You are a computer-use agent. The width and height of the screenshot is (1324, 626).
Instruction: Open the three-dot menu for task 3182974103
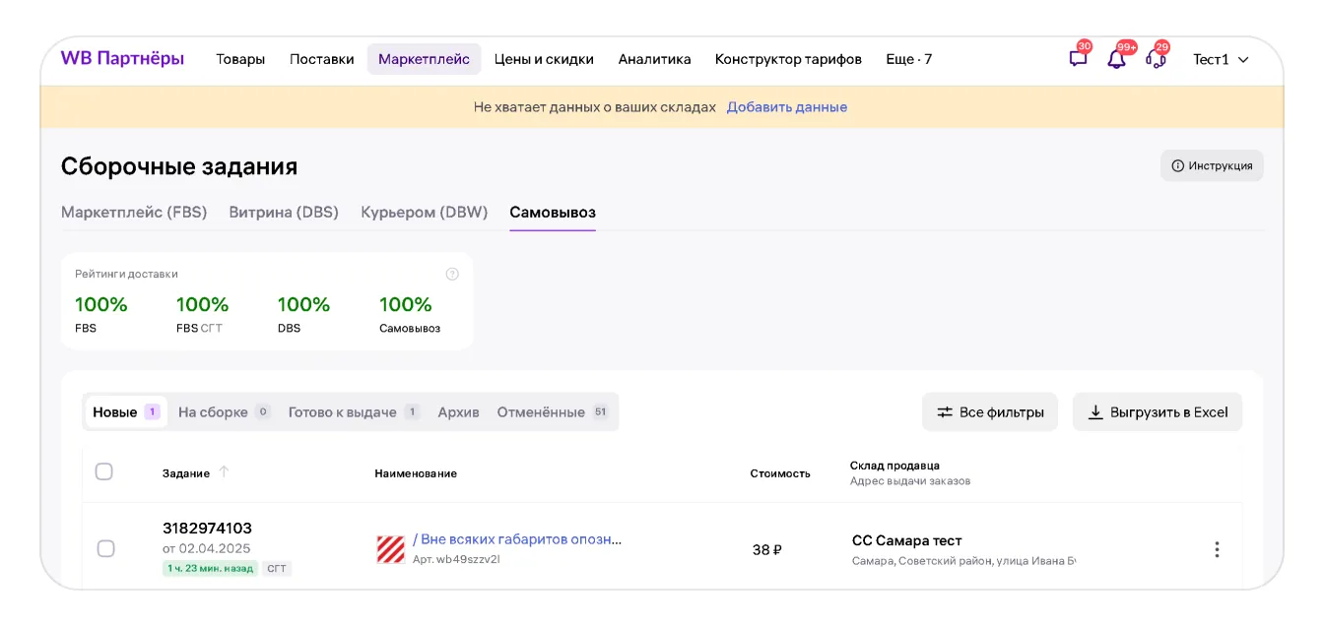click(x=1217, y=549)
